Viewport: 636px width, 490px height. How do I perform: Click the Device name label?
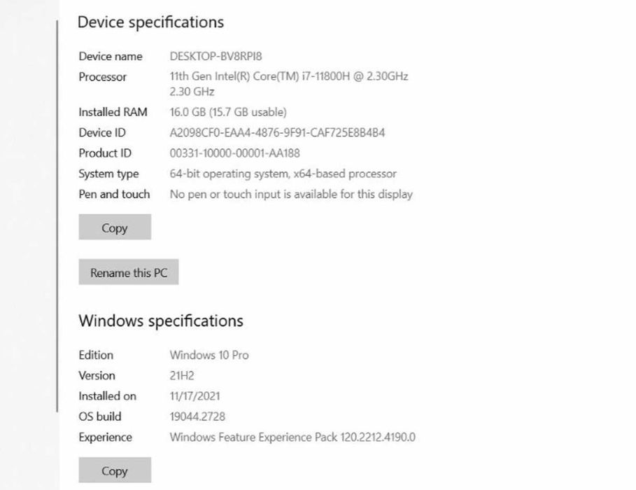pos(111,56)
